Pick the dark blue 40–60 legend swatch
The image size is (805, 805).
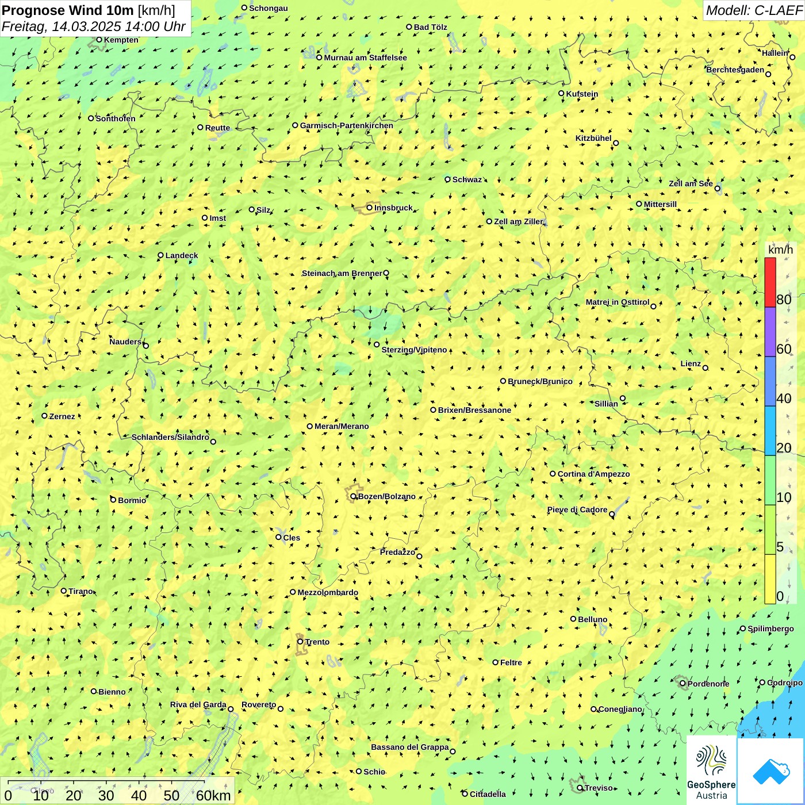pyautogui.click(x=770, y=382)
